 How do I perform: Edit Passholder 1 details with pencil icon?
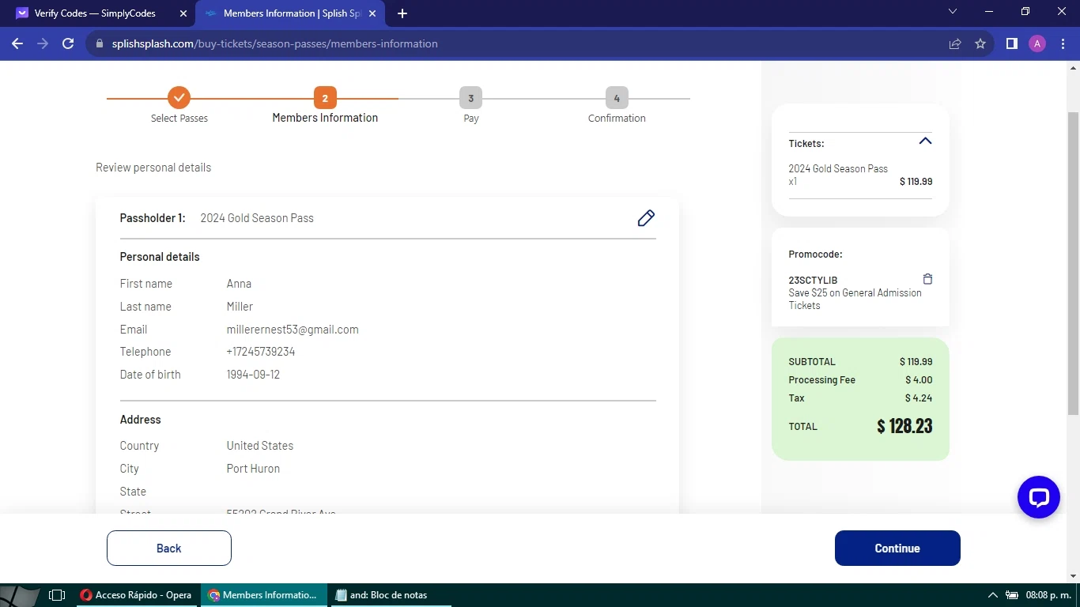tap(646, 218)
